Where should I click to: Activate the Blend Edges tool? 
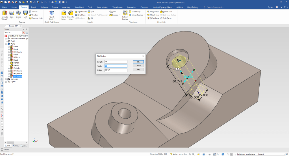pos(64,13)
